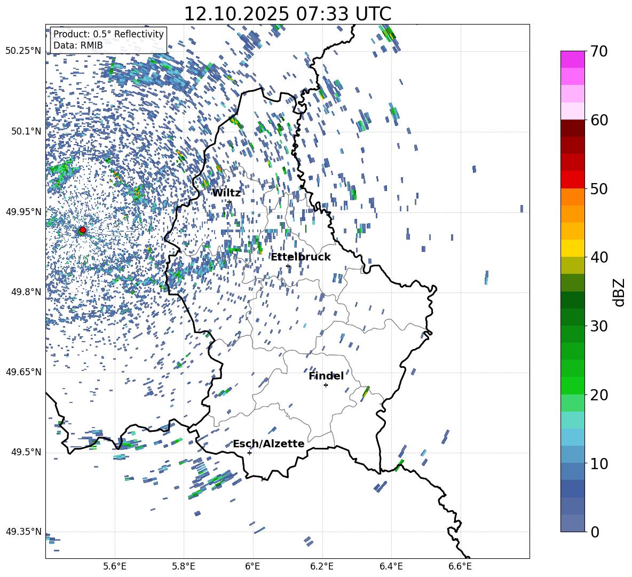This screenshot has height=577, width=632.
Task: Click the "dBZ" colorbar axis label
Action: [619, 292]
